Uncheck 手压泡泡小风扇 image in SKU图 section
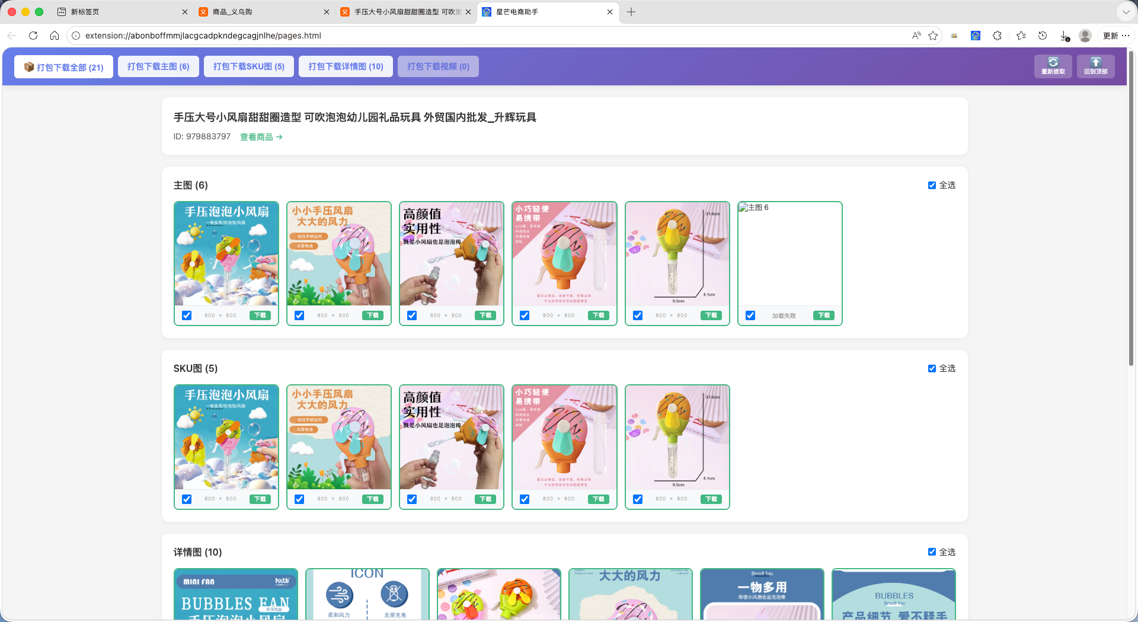The height and width of the screenshot is (622, 1138). pyautogui.click(x=187, y=499)
